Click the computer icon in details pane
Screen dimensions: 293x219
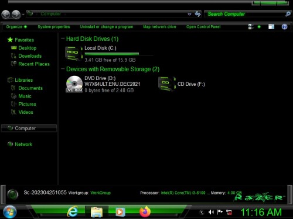(13, 194)
